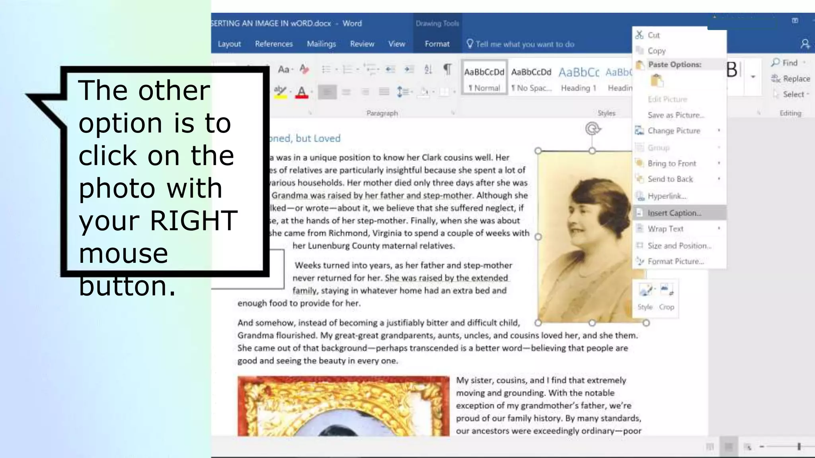Click the Show/Hide paragraph marks icon
The height and width of the screenshot is (458, 815).
[447, 69]
